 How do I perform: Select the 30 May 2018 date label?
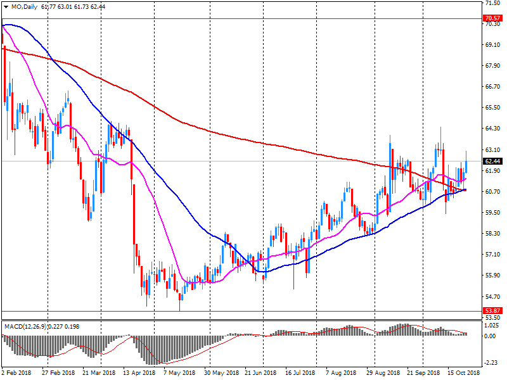220,372
